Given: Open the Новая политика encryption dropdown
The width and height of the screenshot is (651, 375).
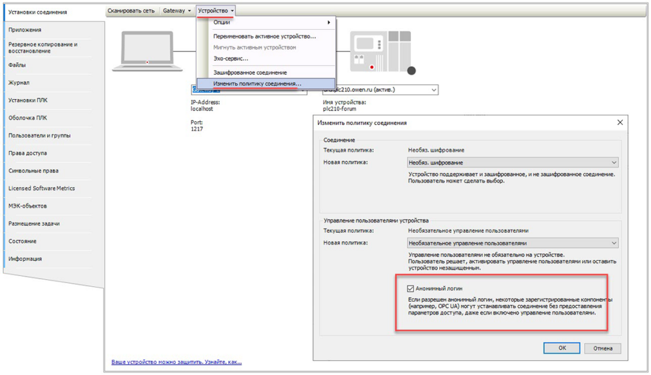Looking at the screenshot, I should pos(512,162).
